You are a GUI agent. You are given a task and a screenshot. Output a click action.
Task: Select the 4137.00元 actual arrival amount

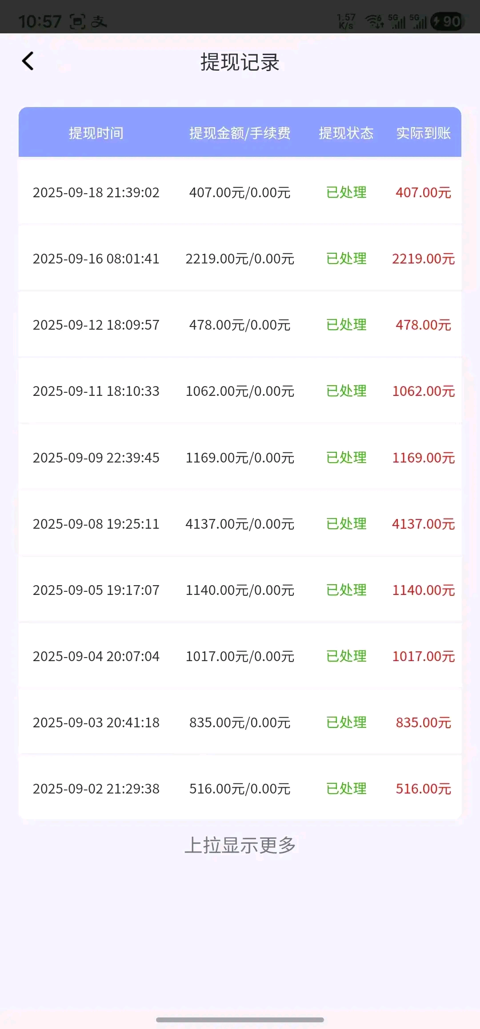(x=424, y=524)
